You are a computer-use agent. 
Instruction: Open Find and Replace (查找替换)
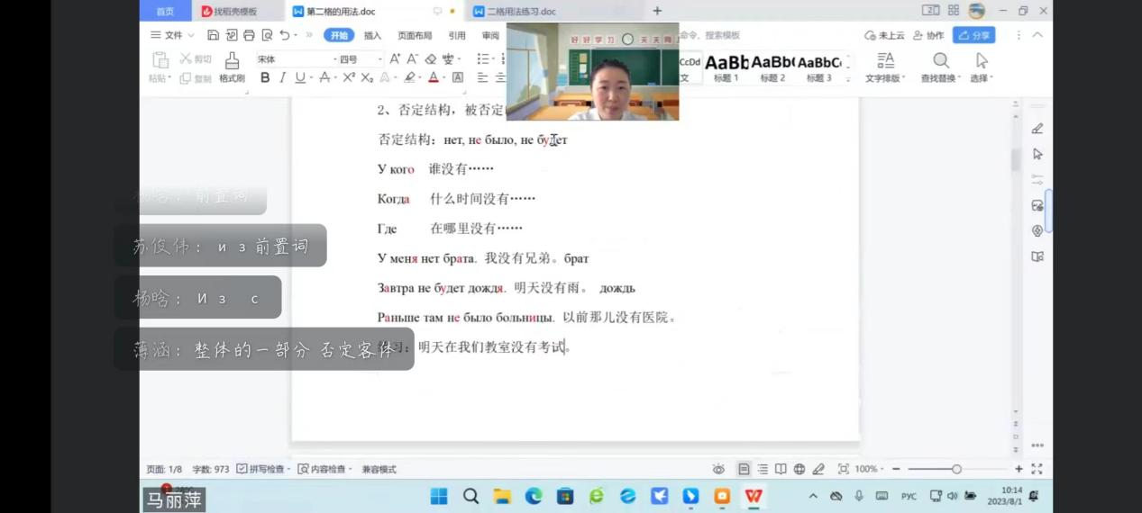tap(941, 67)
